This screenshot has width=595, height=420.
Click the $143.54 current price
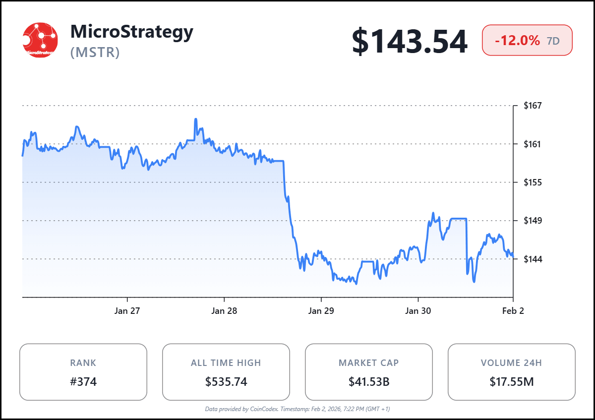[410, 42]
